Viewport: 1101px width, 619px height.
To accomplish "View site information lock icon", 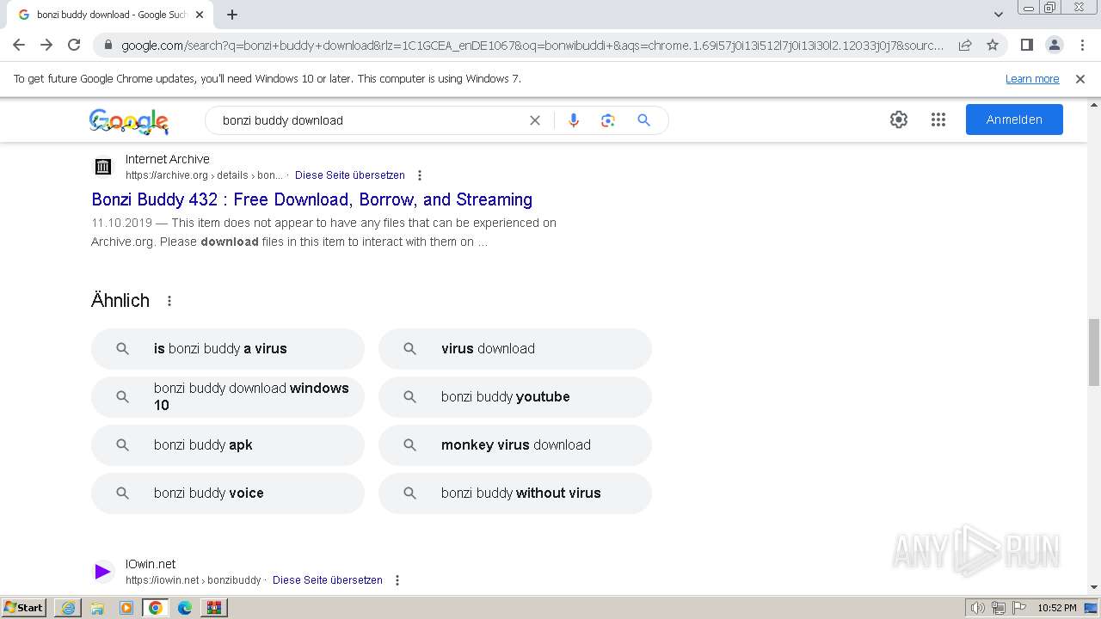I will [x=108, y=46].
